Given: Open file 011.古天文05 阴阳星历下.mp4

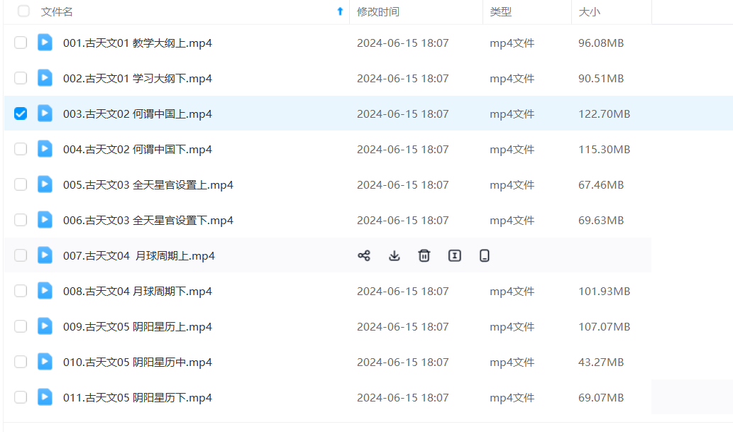Looking at the screenshot, I should [x=137, y=398].
